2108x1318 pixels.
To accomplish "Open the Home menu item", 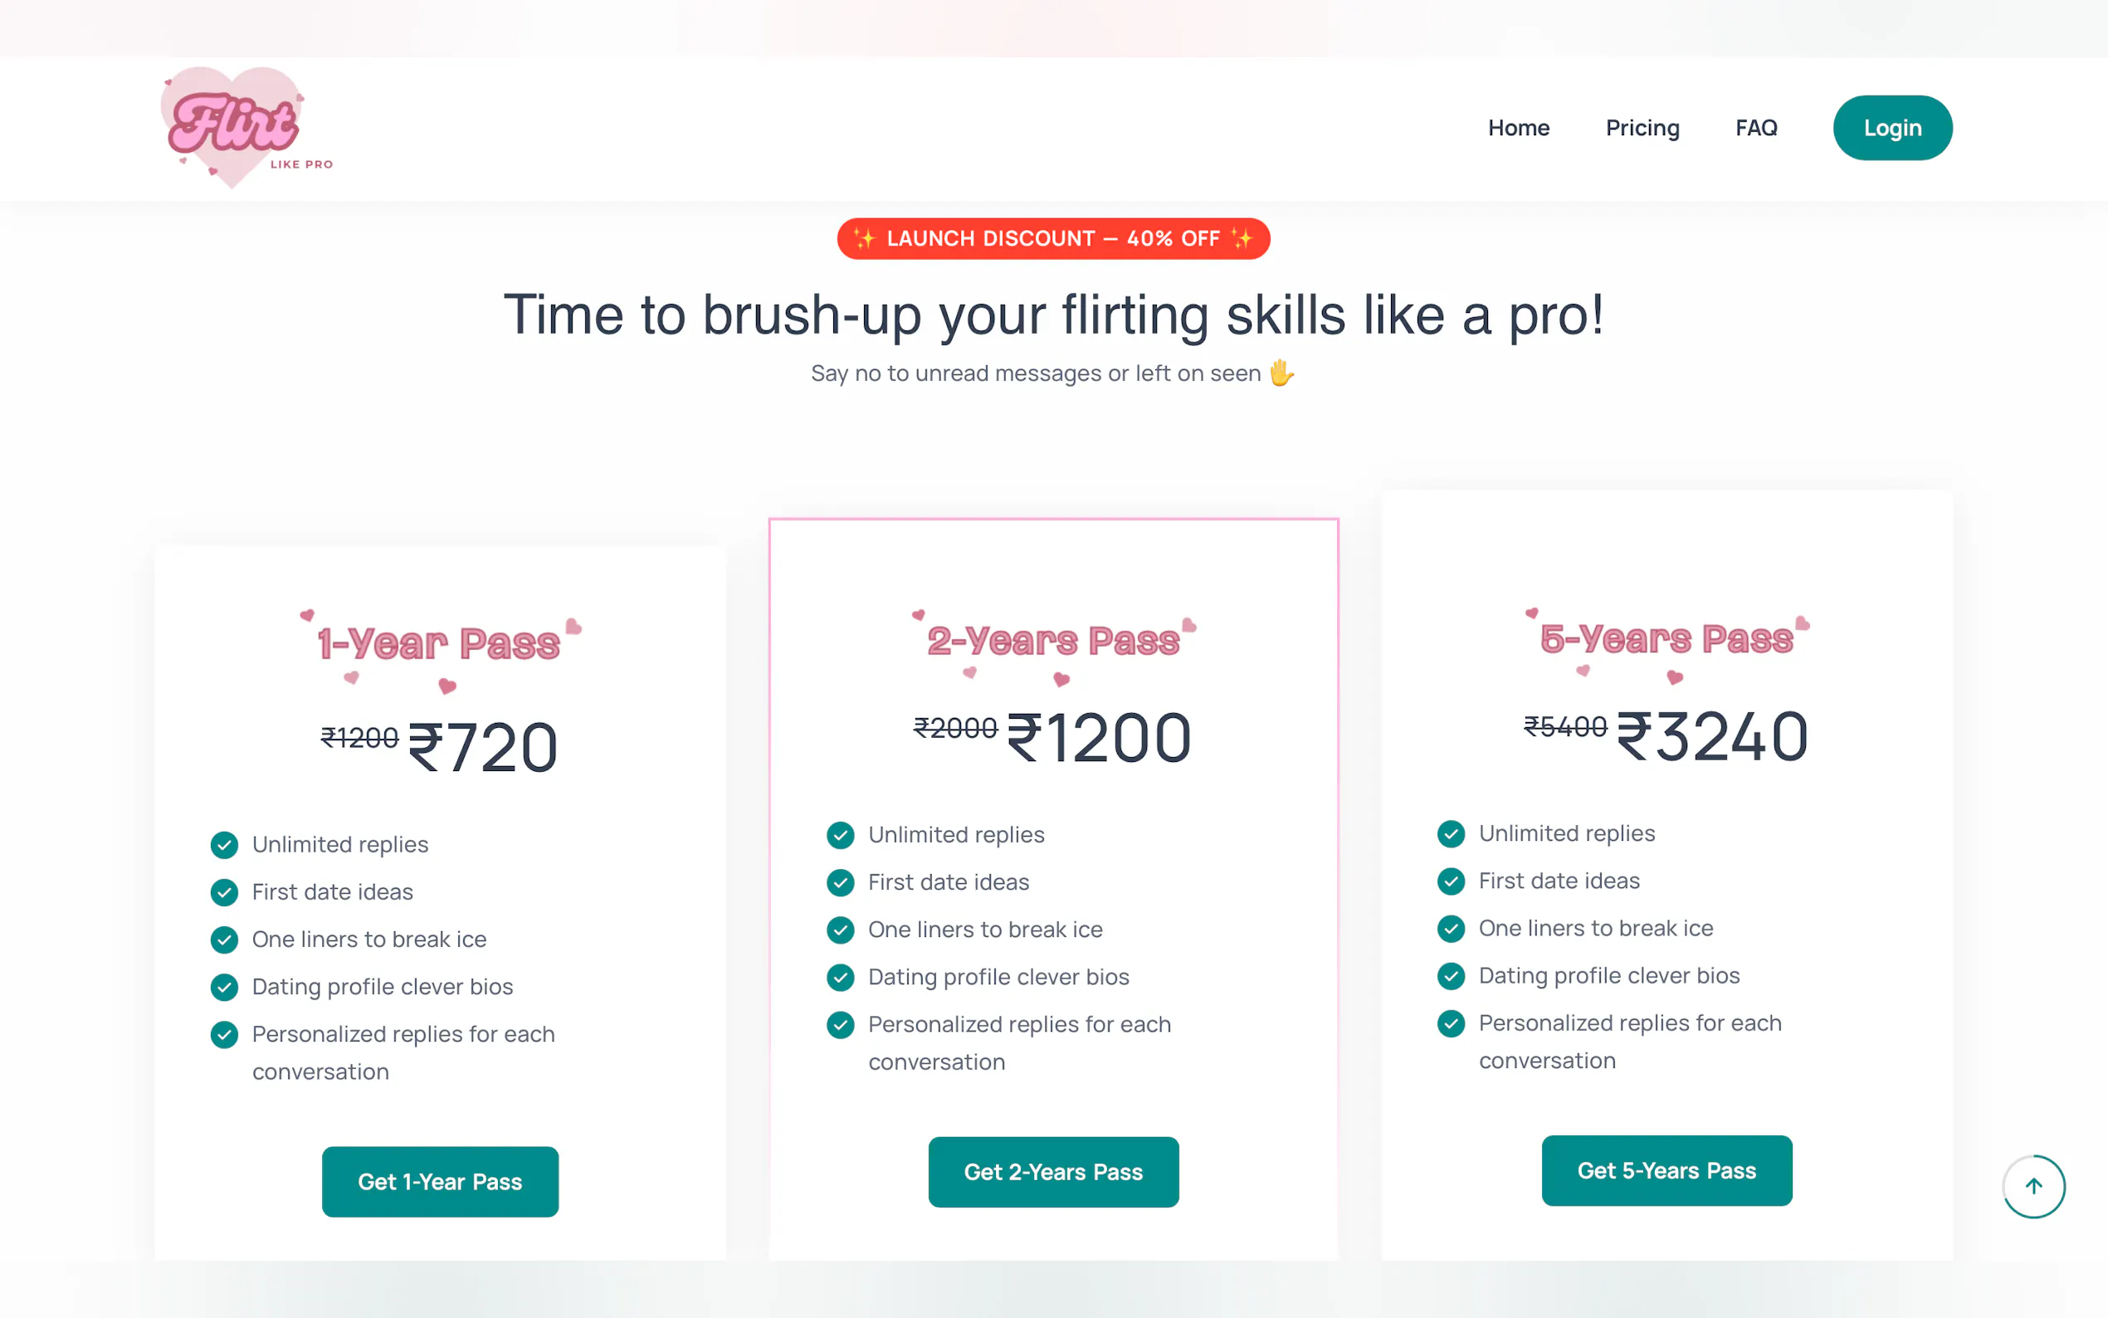I will [x=1518, y=128].
